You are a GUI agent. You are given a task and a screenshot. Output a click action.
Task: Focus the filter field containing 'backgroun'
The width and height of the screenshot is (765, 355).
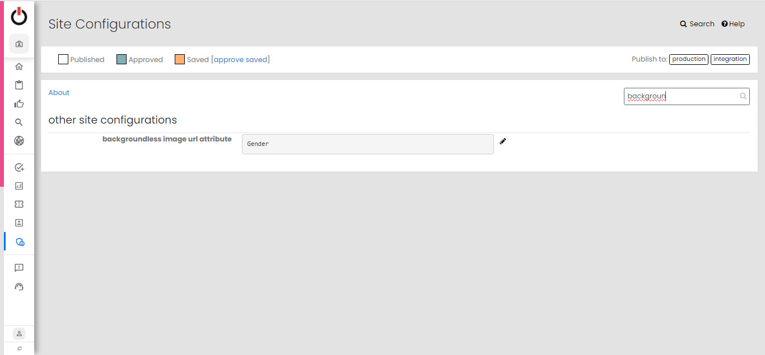[687, 96]
